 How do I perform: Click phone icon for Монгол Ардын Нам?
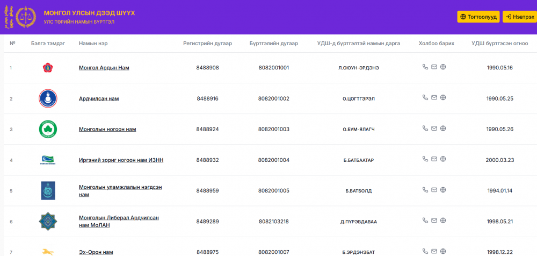[x=425, y=67]
